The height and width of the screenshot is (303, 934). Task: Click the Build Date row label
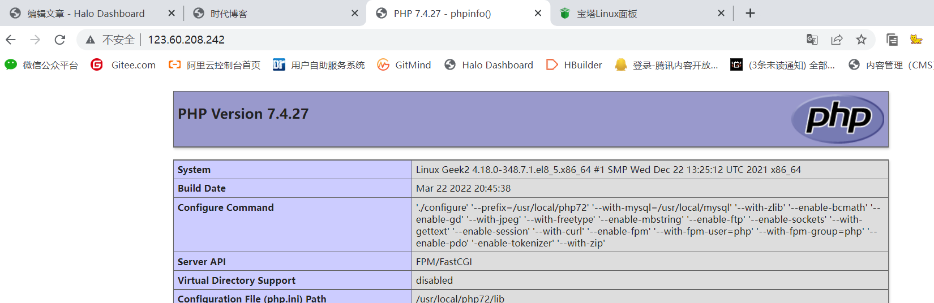[x=202, y=188]
